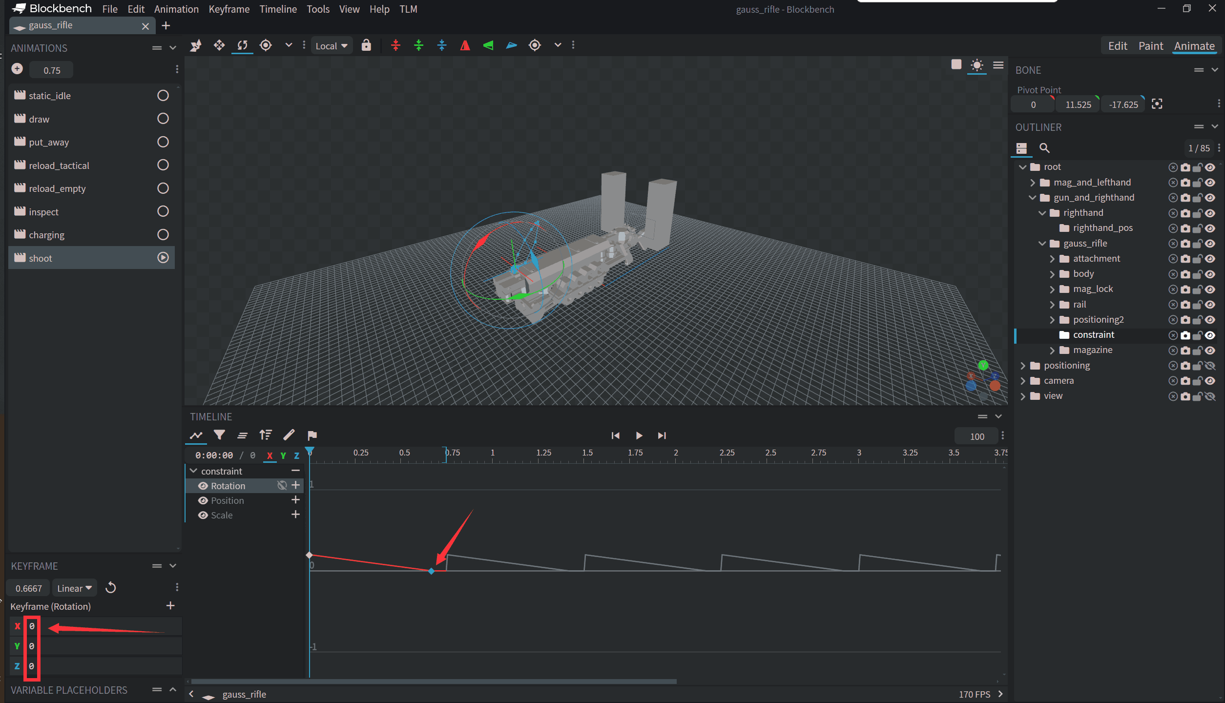The height and width of the screenshot is (703, 1225).
Task: Expand the Variable Placeholders panel
Action: pyautogui.click(x=173, y=689)
